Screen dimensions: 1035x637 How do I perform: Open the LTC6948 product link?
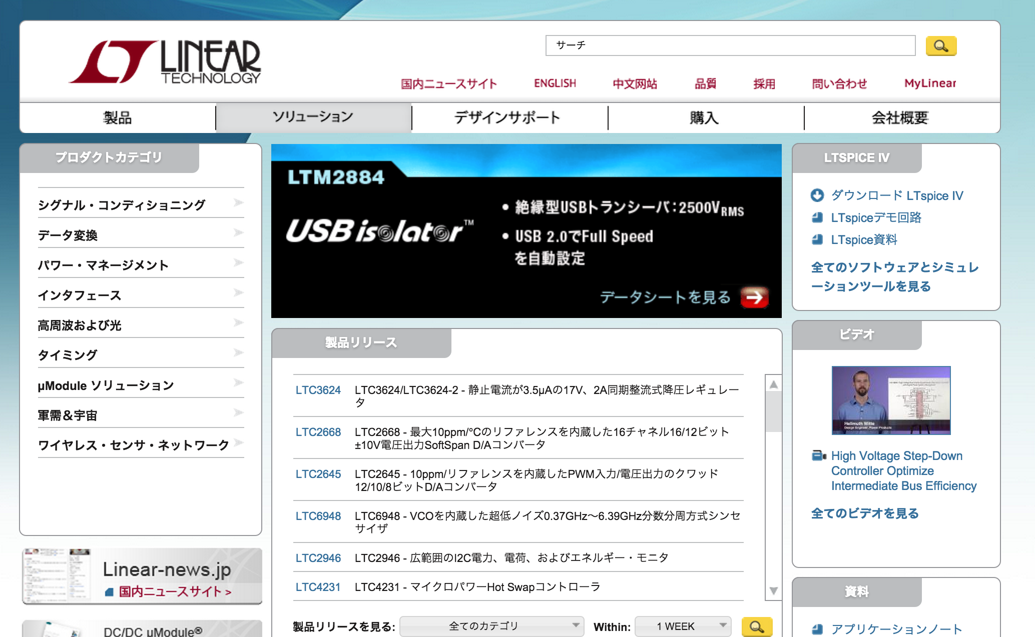[318, 516]
